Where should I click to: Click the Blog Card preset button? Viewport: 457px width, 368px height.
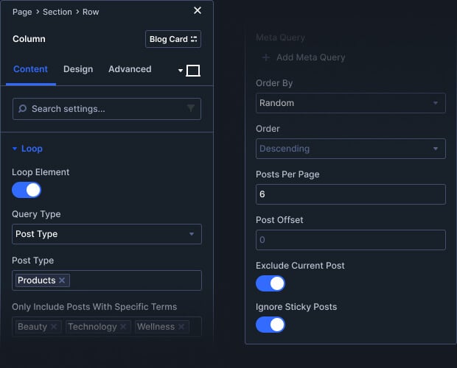click(173, 39)
